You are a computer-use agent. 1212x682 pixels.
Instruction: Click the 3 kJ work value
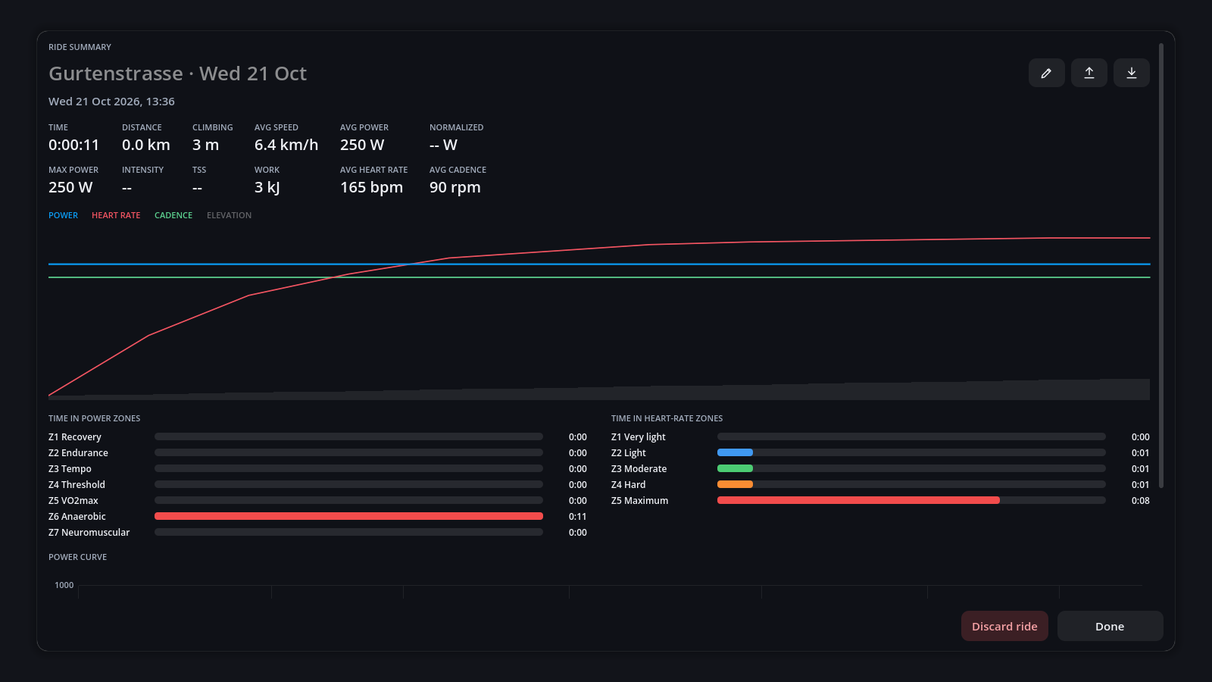point(267,187)
